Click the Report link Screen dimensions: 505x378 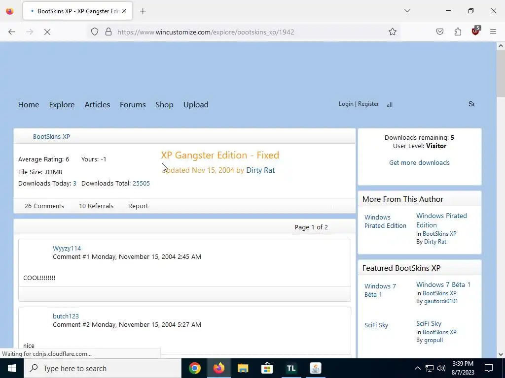(138, 206)
